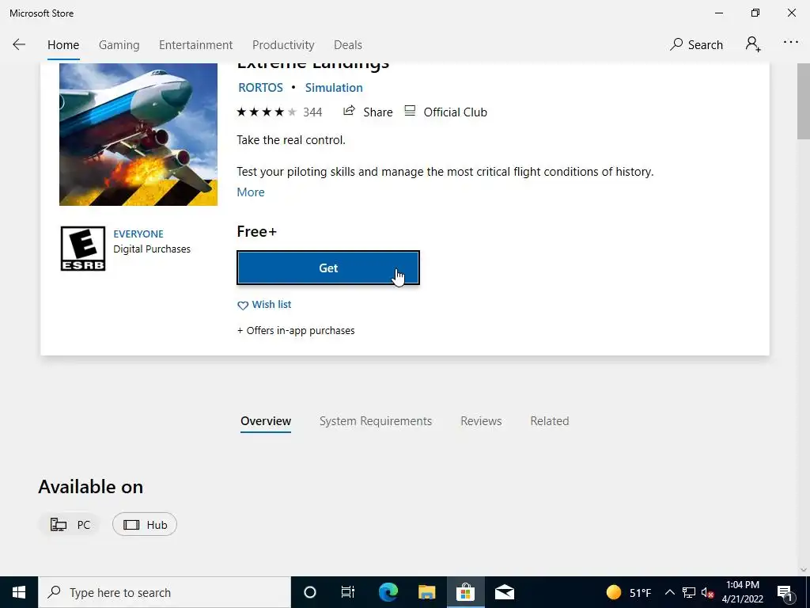Click the Share label
The width and height of the screenshot is (810, 608).
pos(377,112)
